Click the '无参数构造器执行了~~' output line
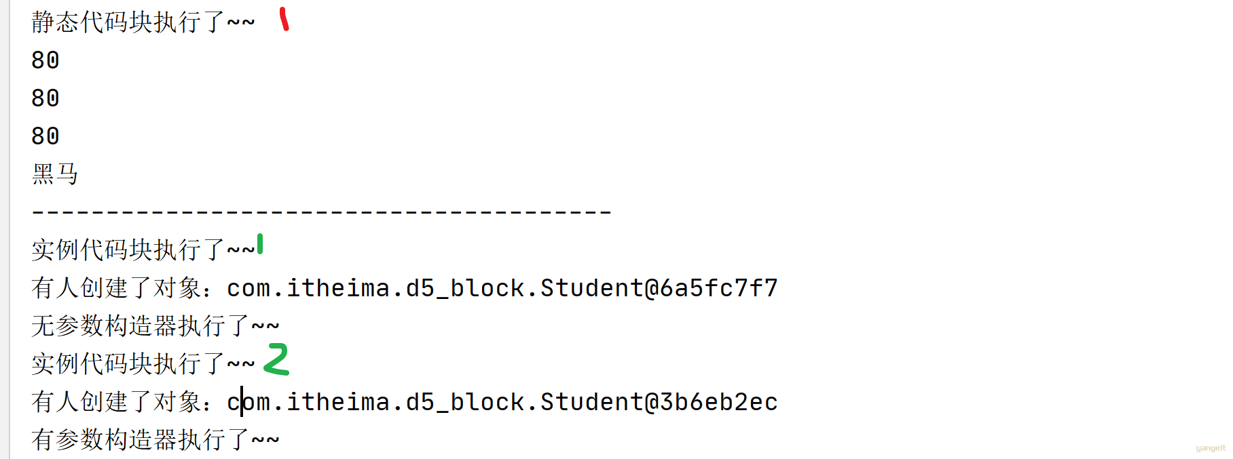This screenshot has width=1233, height=459. 155,326
